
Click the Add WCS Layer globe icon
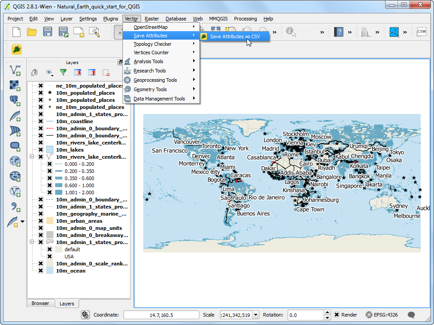coord(15,177)
